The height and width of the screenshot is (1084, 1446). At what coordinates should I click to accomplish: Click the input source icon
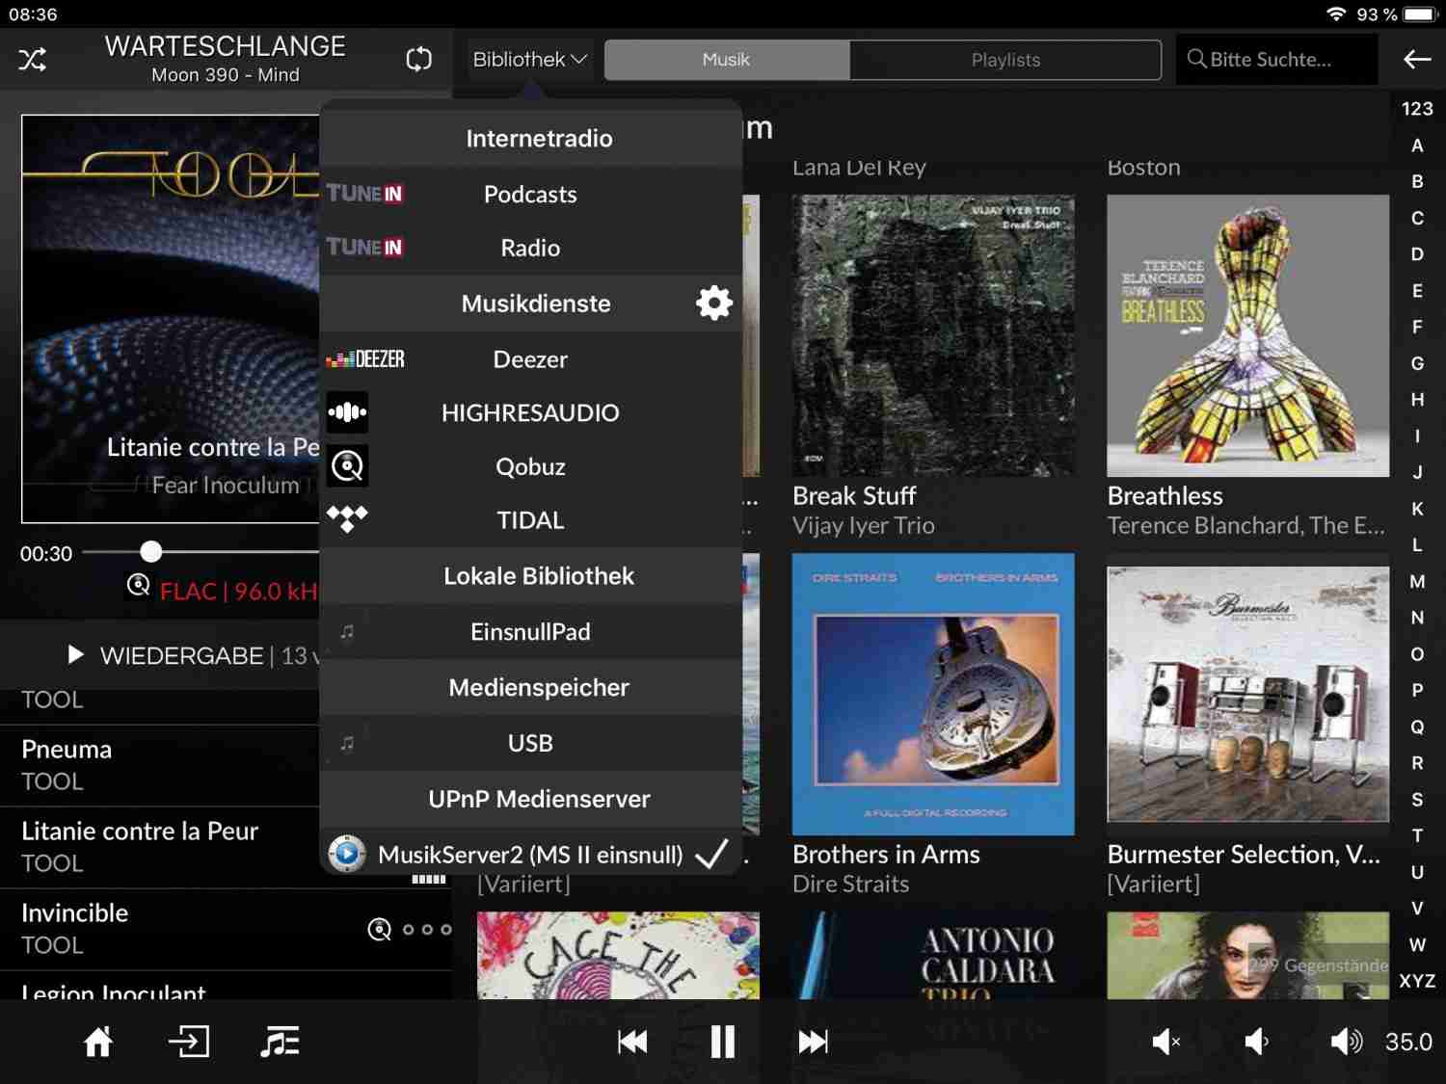pos(189,1042)
